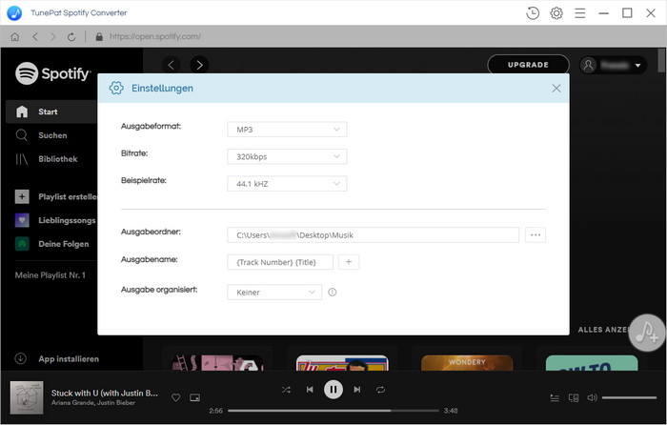The image size is (667, 425).
Task: Open the Beispielrate 44.1 kHZ dropdown
Action: click(287, 184)
